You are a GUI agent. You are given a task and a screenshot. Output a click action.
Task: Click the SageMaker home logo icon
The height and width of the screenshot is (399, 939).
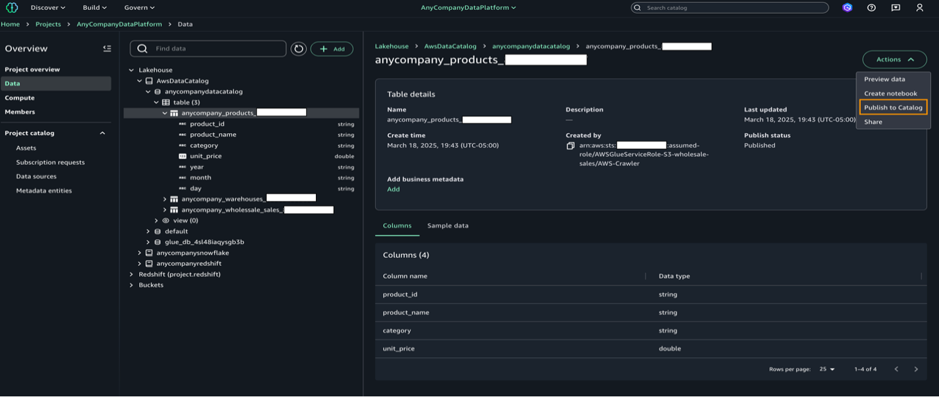click(x=12, y=8)
